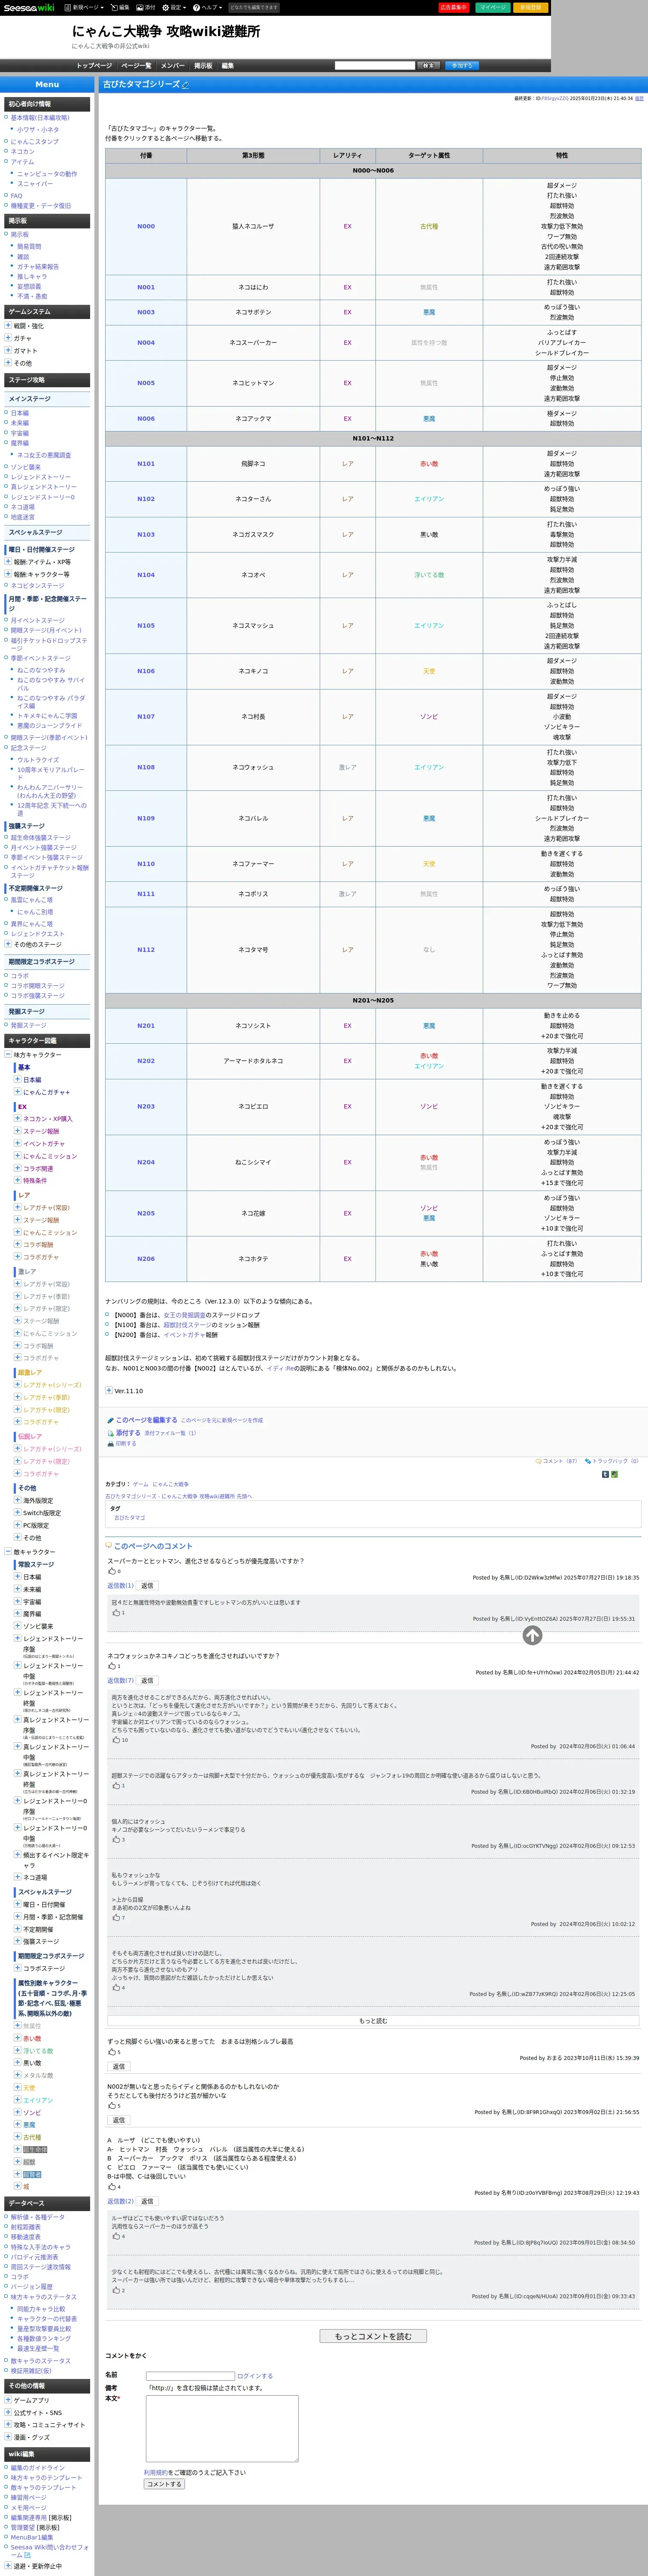The width and height of the screenshot is (648, 2576).
Task: Click the pencil icon beside 古びたタマゴシリーズ title
Action: 185,85
